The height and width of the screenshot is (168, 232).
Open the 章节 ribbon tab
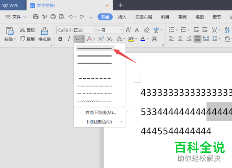(x=217, y=17)
